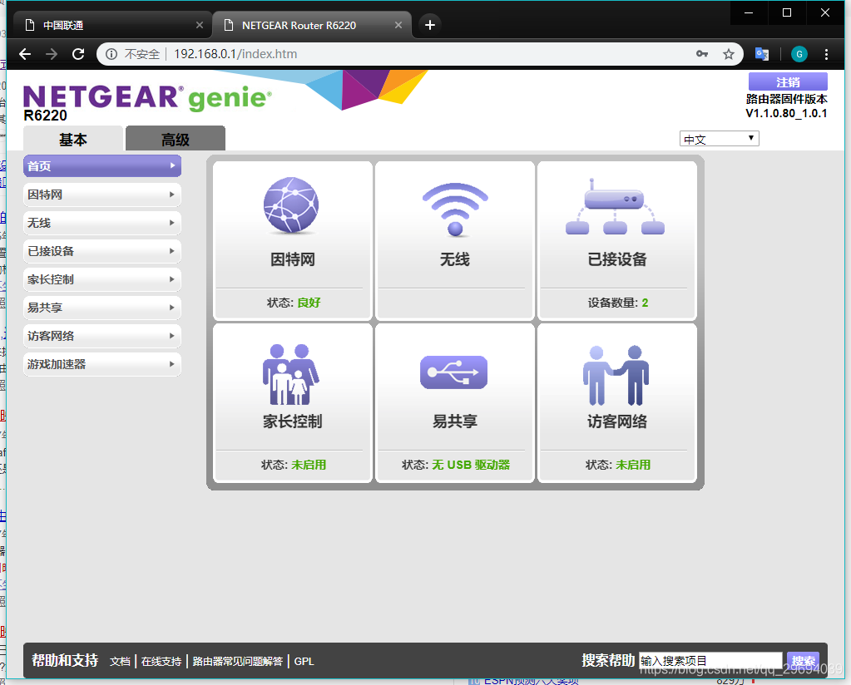Click the 访客网络 status 未启用 text

pyautogui.click(x=633, y=465)
